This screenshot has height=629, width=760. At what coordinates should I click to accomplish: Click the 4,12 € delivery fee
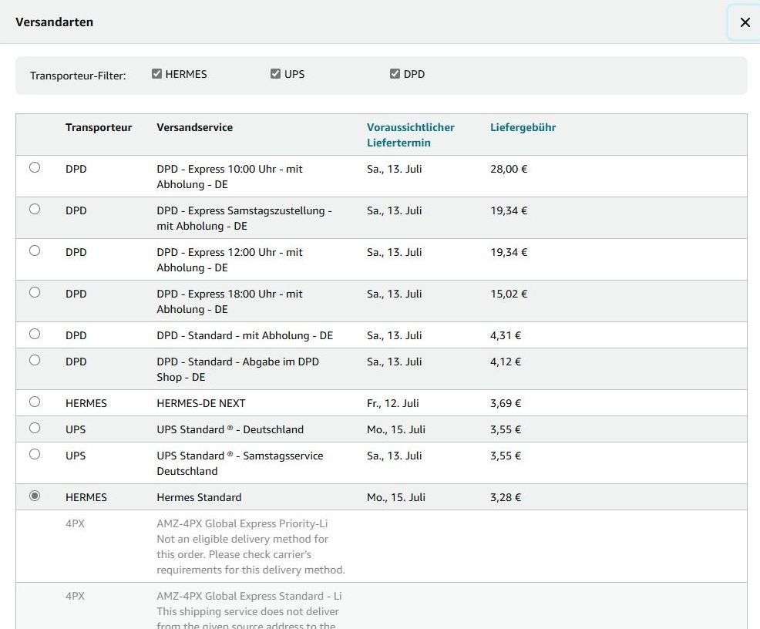(x=506, y=362)
